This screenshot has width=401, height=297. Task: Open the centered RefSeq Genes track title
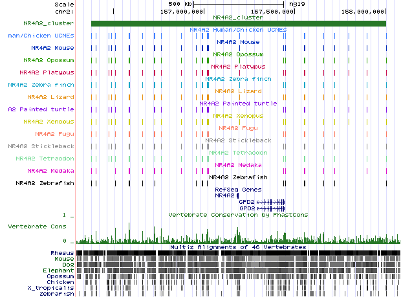click(x=237, y=189)
